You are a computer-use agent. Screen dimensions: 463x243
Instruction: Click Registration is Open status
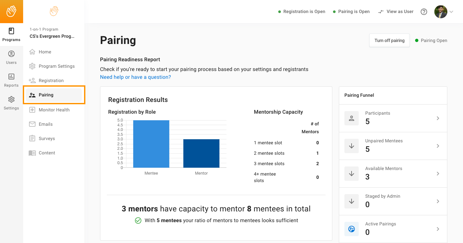tap(302, 11)
